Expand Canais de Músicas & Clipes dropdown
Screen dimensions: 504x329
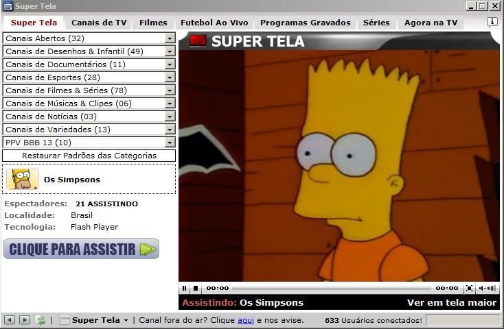coord(89,103)
